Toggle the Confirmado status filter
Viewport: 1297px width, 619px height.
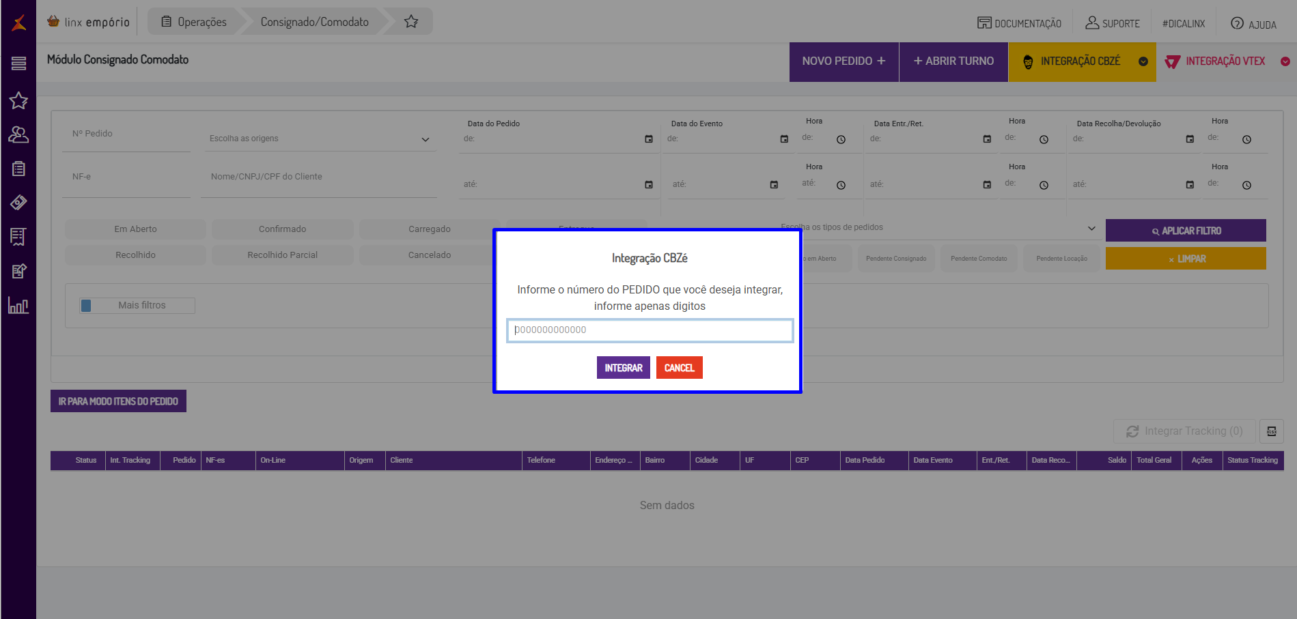pyautogui.click(x=283, y=229)
